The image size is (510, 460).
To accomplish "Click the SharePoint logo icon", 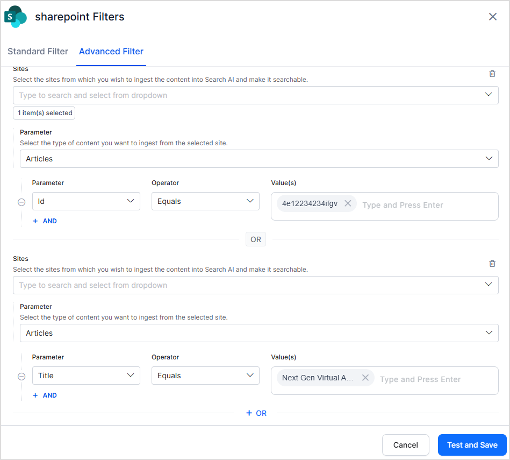I will (15, 17).
